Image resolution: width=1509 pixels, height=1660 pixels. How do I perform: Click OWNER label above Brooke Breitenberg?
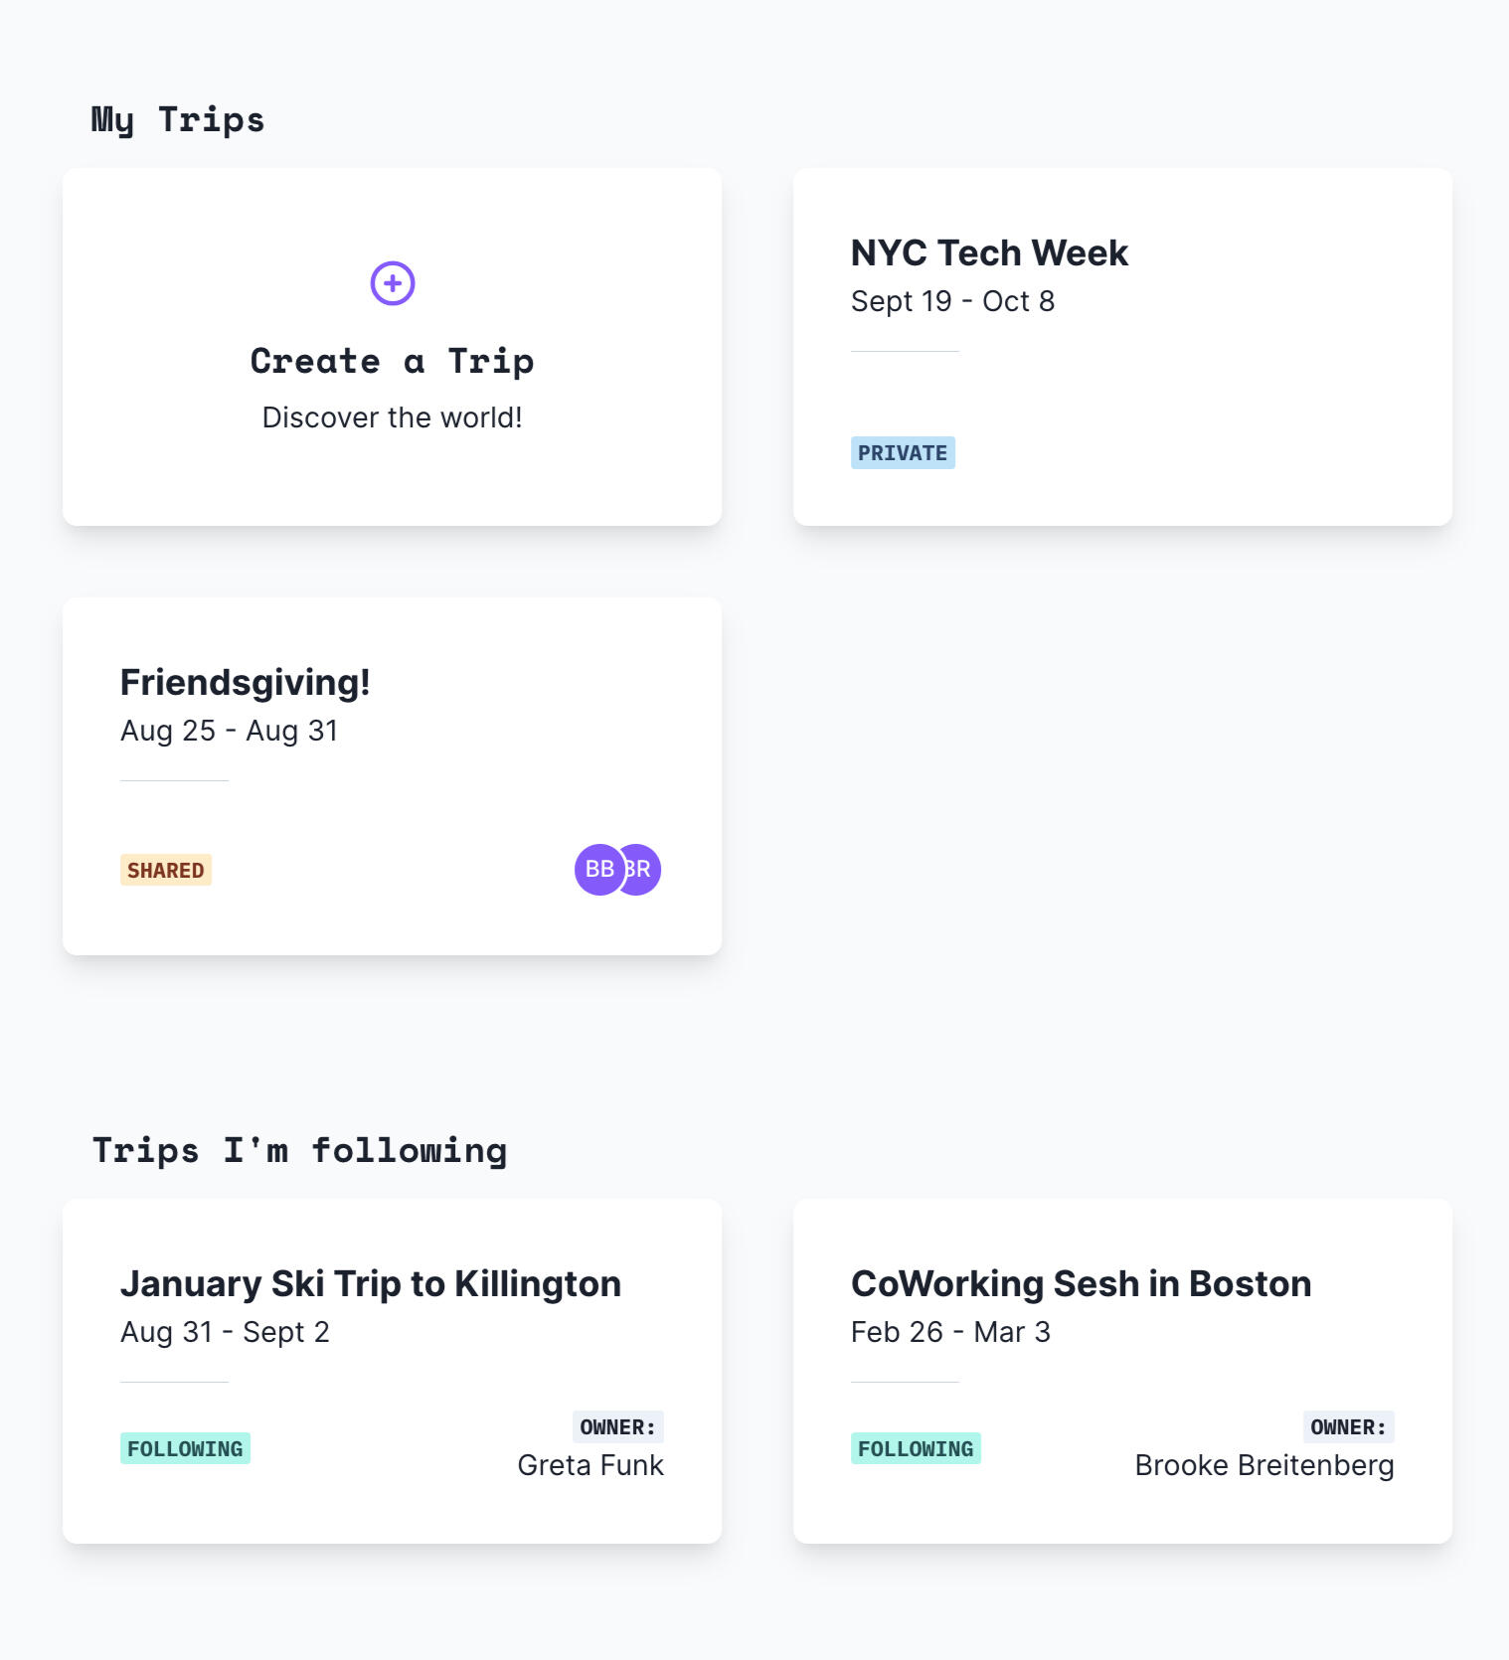1348,1427
